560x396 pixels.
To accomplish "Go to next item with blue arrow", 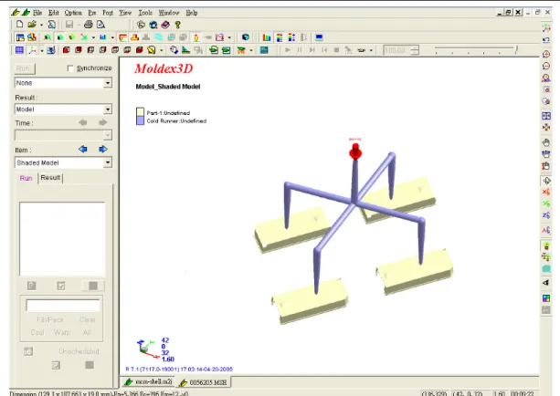I will (103, 149).
